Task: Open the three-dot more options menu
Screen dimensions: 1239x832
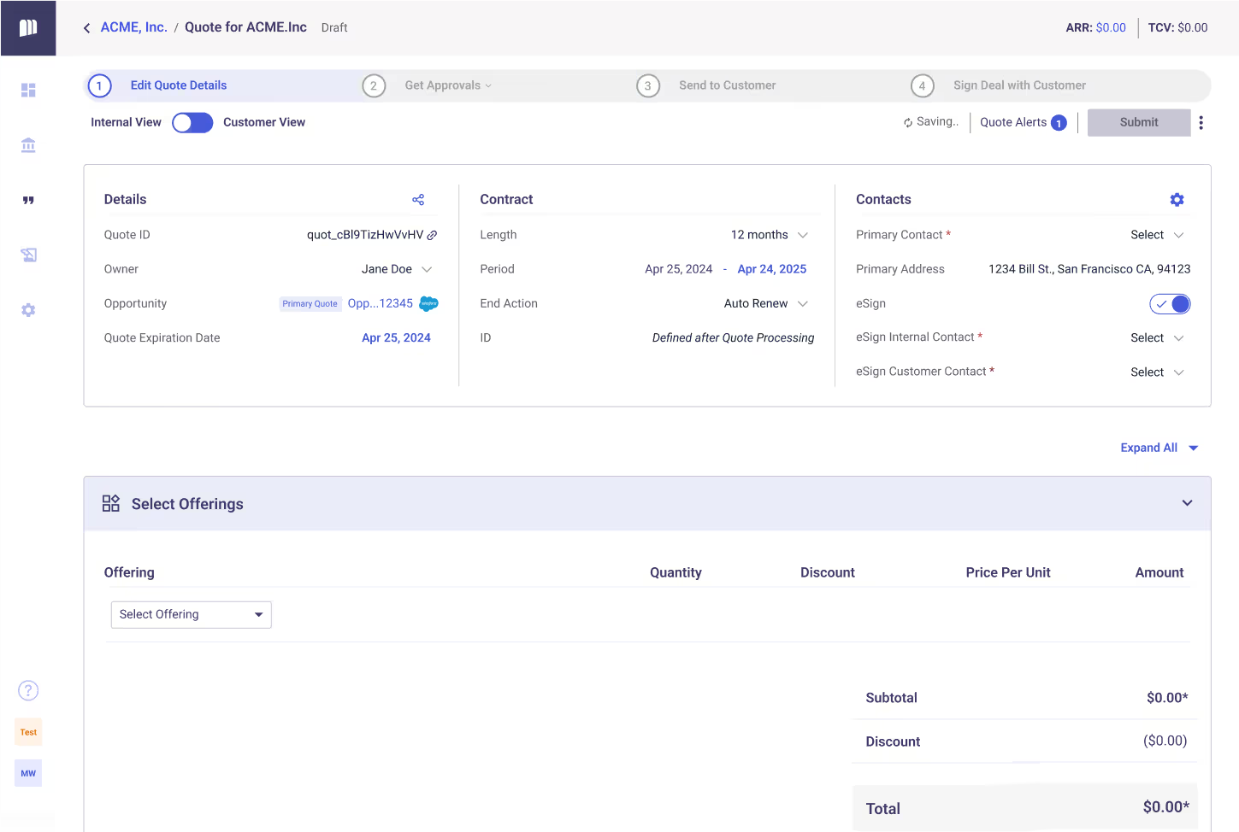Action: [1201, 122]
